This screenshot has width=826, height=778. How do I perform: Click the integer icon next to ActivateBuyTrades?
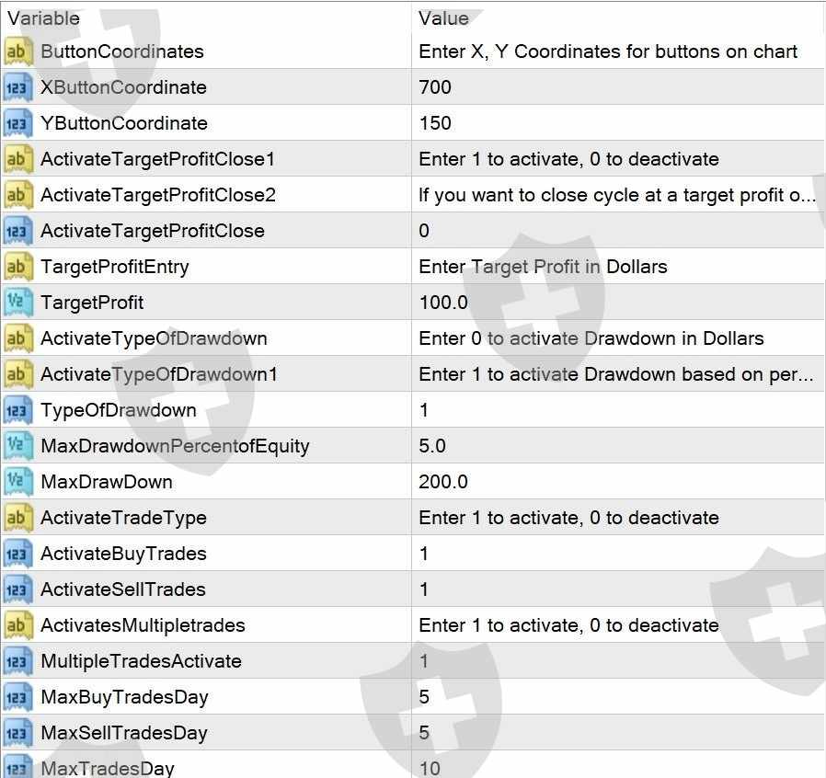click(17, 553)
